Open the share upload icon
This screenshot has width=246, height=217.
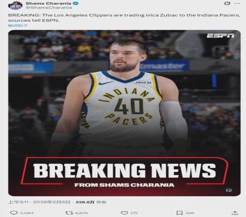235,213
